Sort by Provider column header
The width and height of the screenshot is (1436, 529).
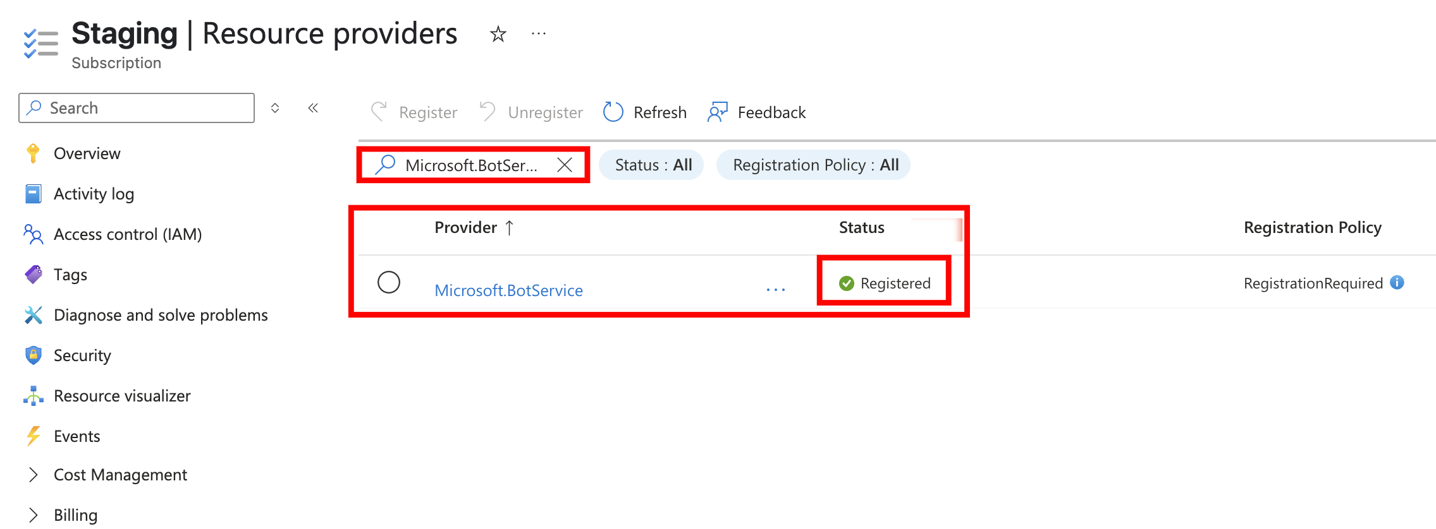465,227
